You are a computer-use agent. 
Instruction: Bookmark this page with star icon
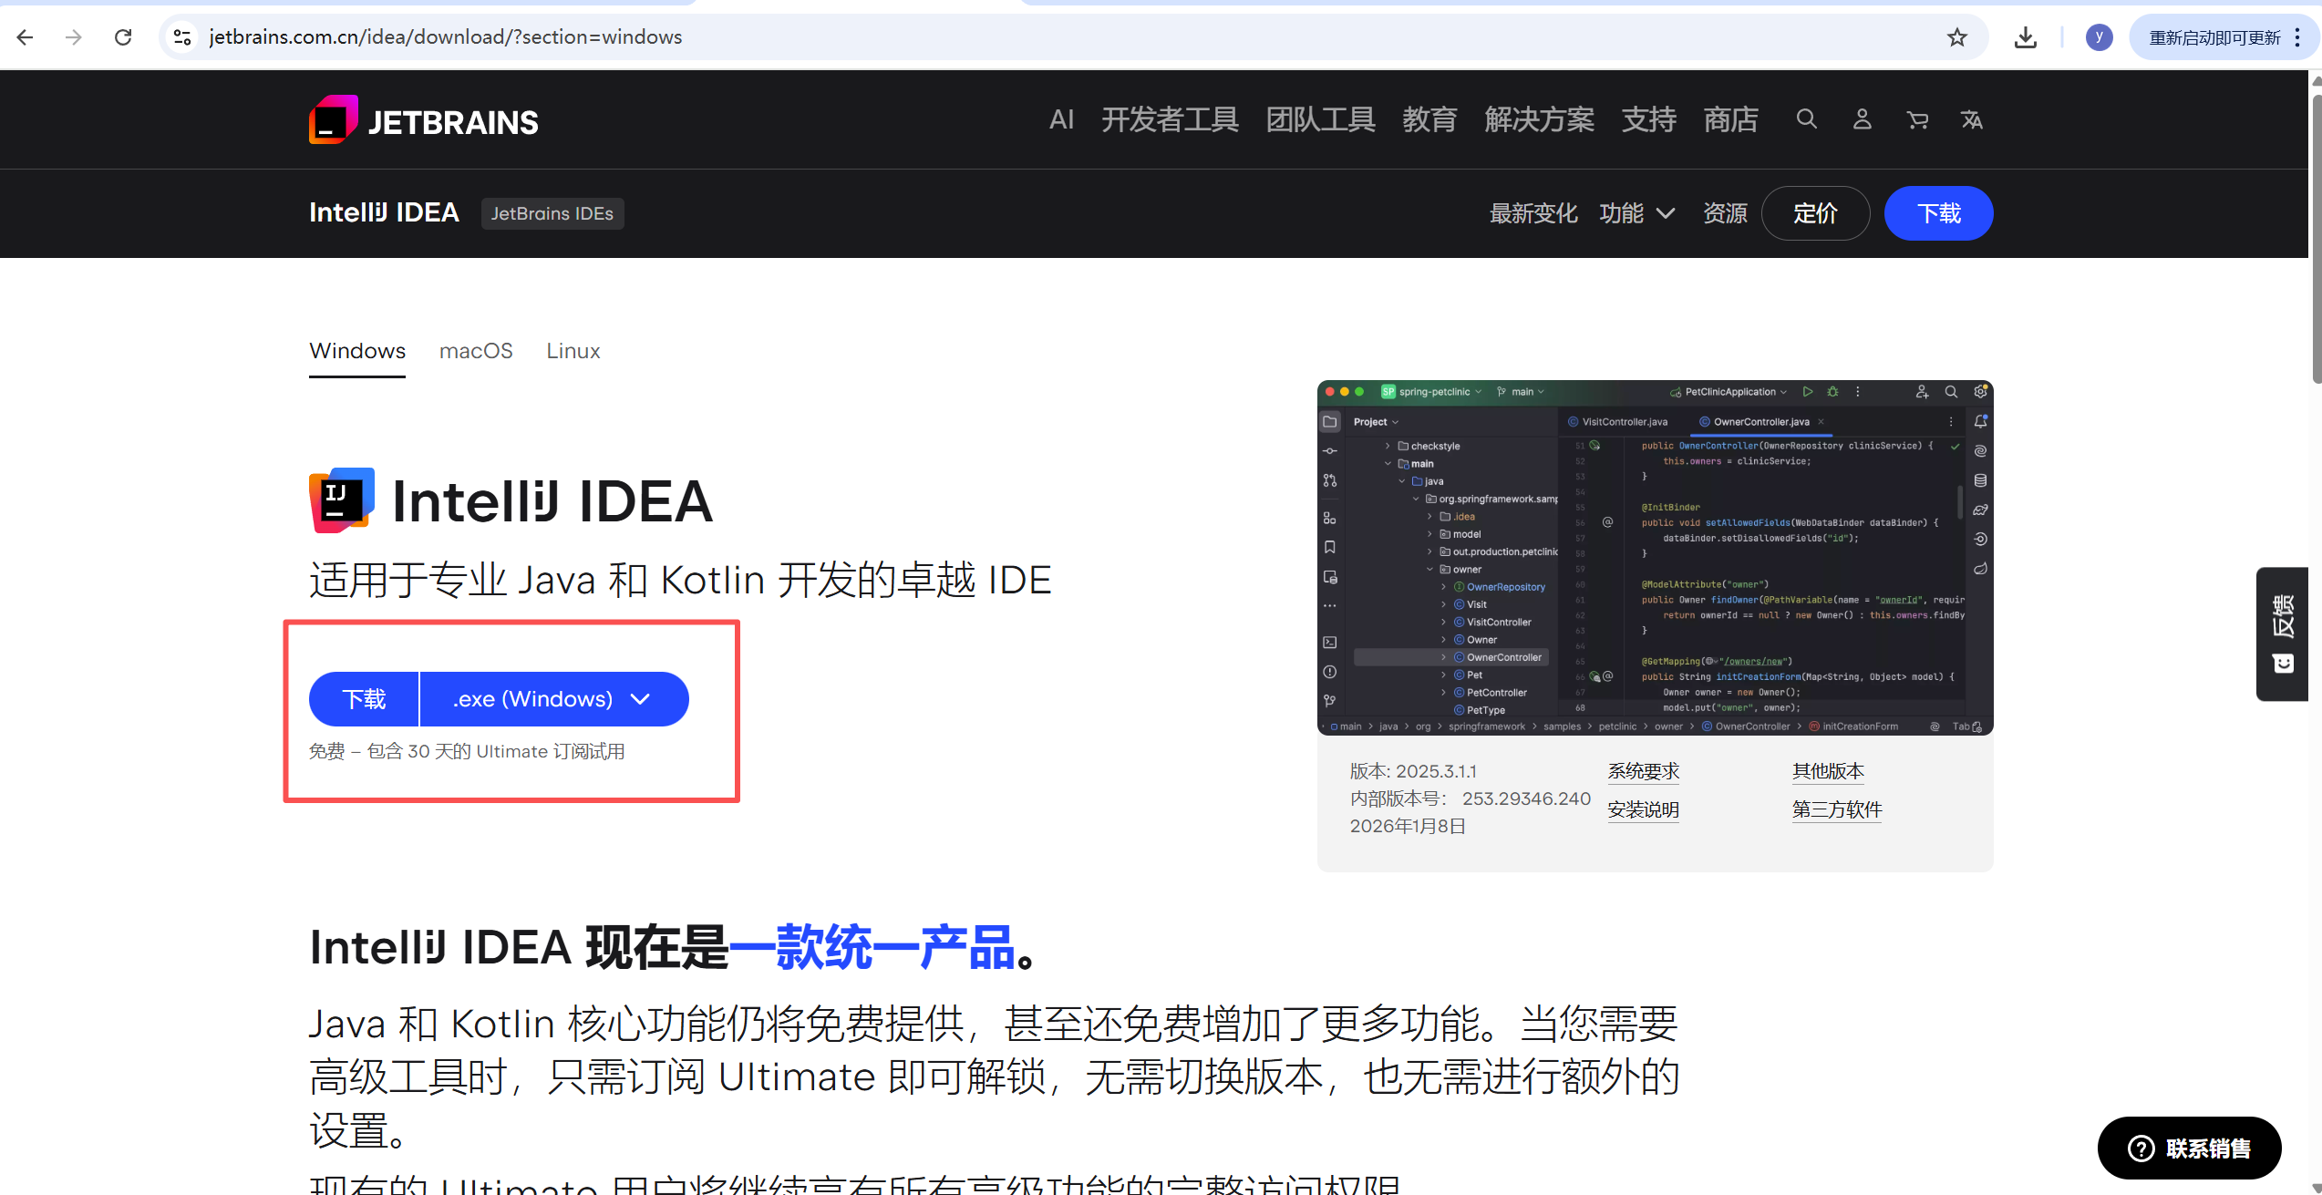coord(1956,37)
